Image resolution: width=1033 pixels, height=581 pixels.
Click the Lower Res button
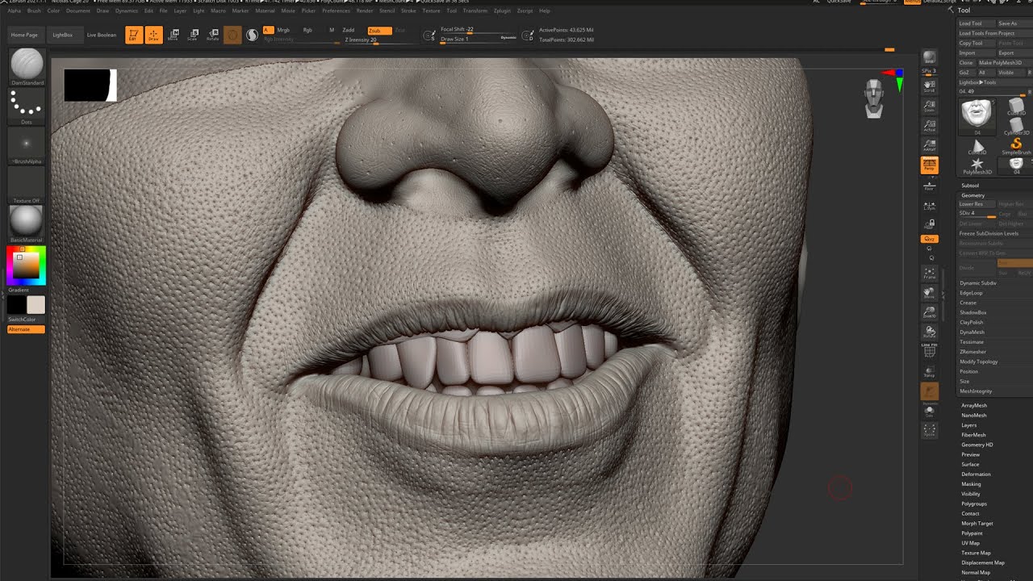(977, 204)
